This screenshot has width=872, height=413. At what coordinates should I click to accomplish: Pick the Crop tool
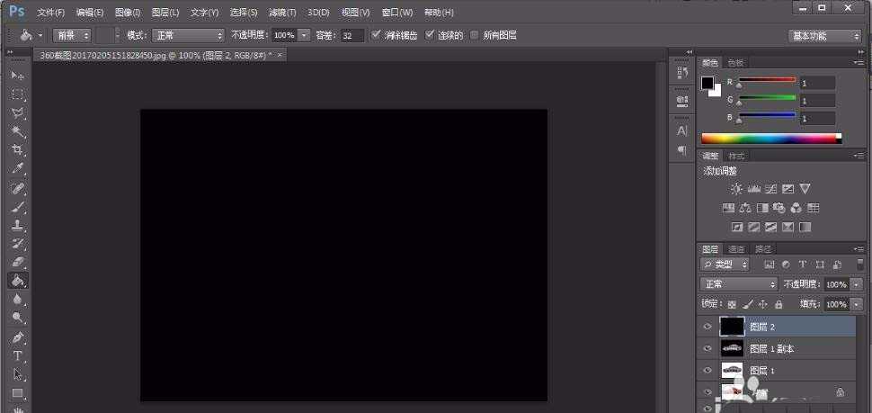tap(17, 149)
